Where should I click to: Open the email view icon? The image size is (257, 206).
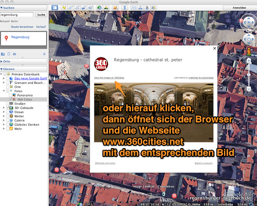[x=134, y=8]
